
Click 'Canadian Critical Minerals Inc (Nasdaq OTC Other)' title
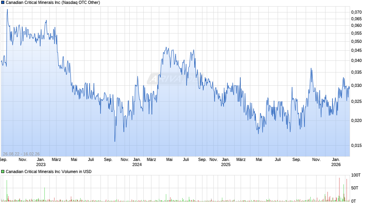53,3
